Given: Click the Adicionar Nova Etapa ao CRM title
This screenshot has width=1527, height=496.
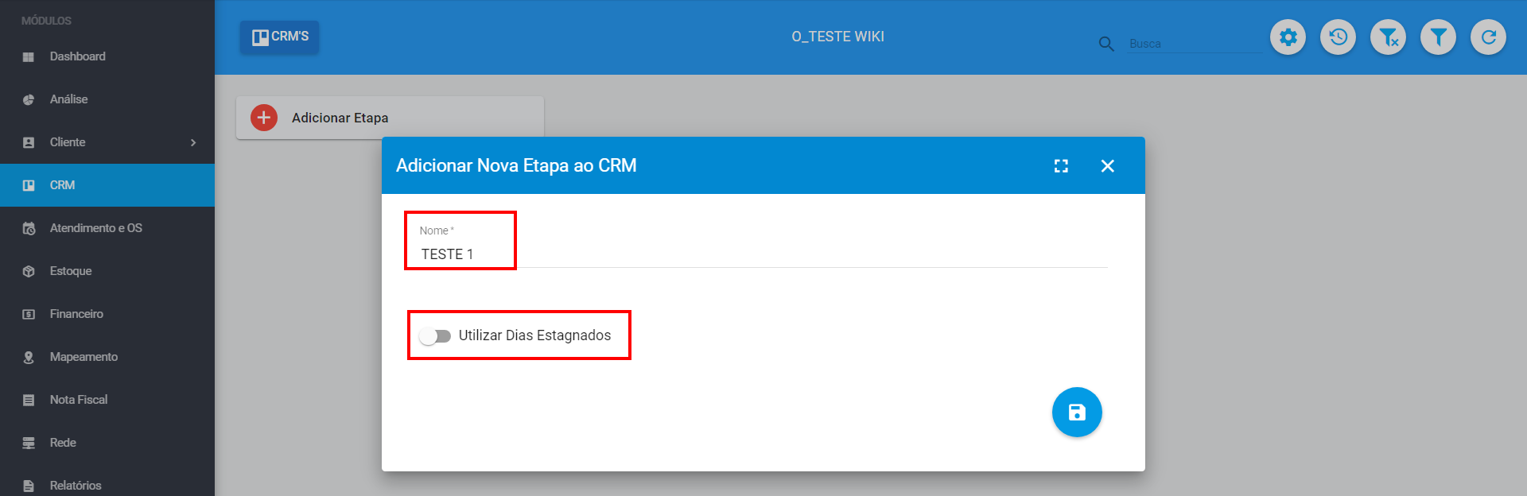Looking at the screenshot, I should (x=516, y=165).
